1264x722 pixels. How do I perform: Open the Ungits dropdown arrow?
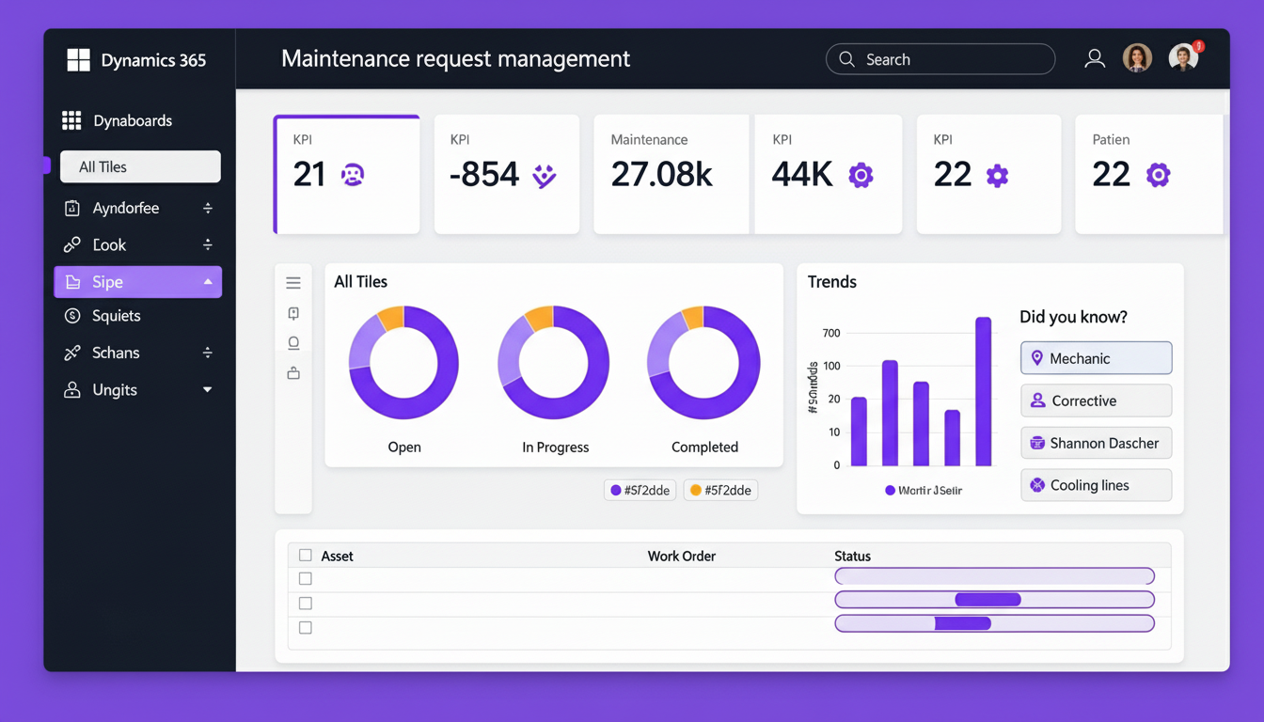(208, 390)
